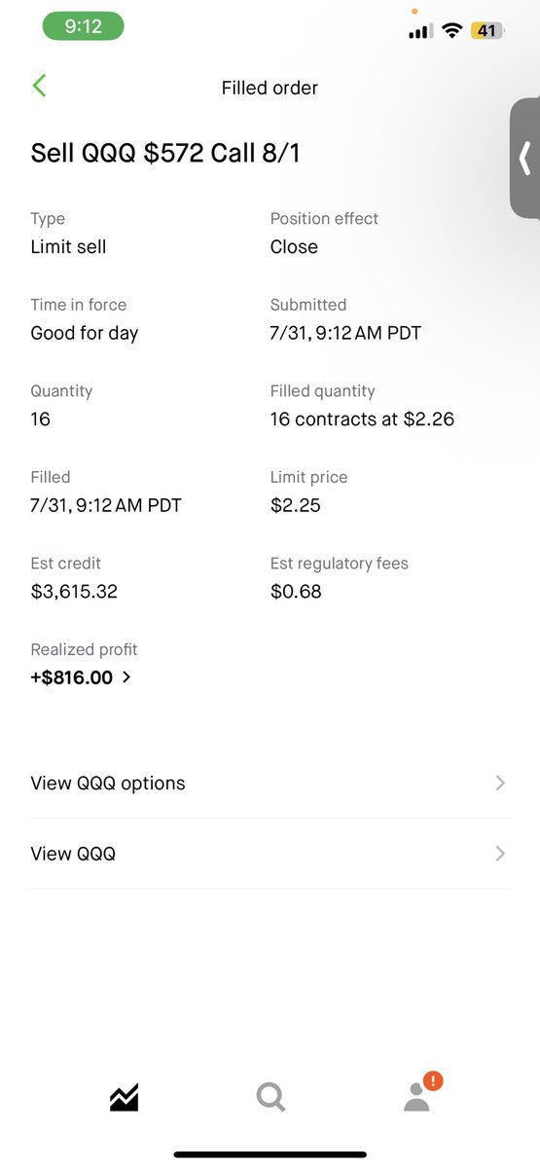The image size is (540, 1168).
Task: Tap the side handle arrow on right edge
Action: (525, 158)
